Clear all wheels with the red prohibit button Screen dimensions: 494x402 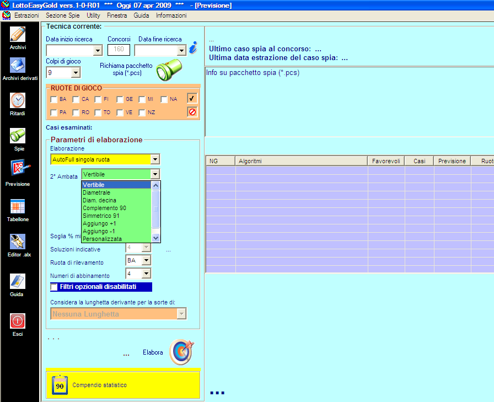pyautogui.click(x=192, y=112)
